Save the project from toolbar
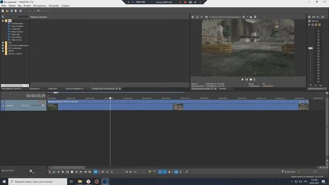This screenshot has height=185, width=329. (x=11, y=11)
